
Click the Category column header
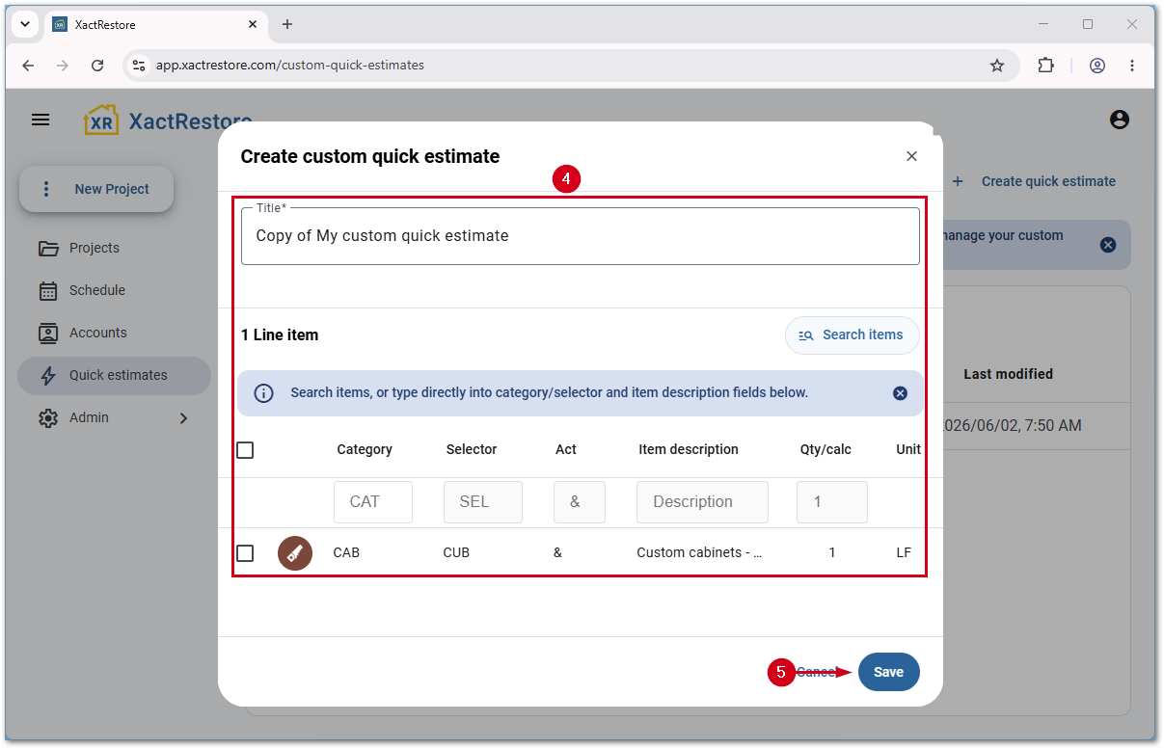point(365,449)
